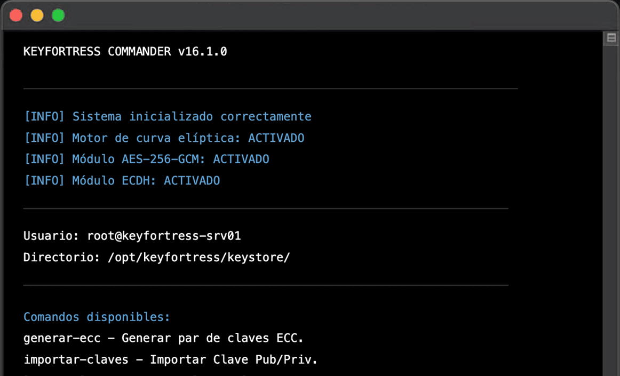620x376 pixels.
Task: Click separator line above Comandos disponibles
Action: [266, 285]
